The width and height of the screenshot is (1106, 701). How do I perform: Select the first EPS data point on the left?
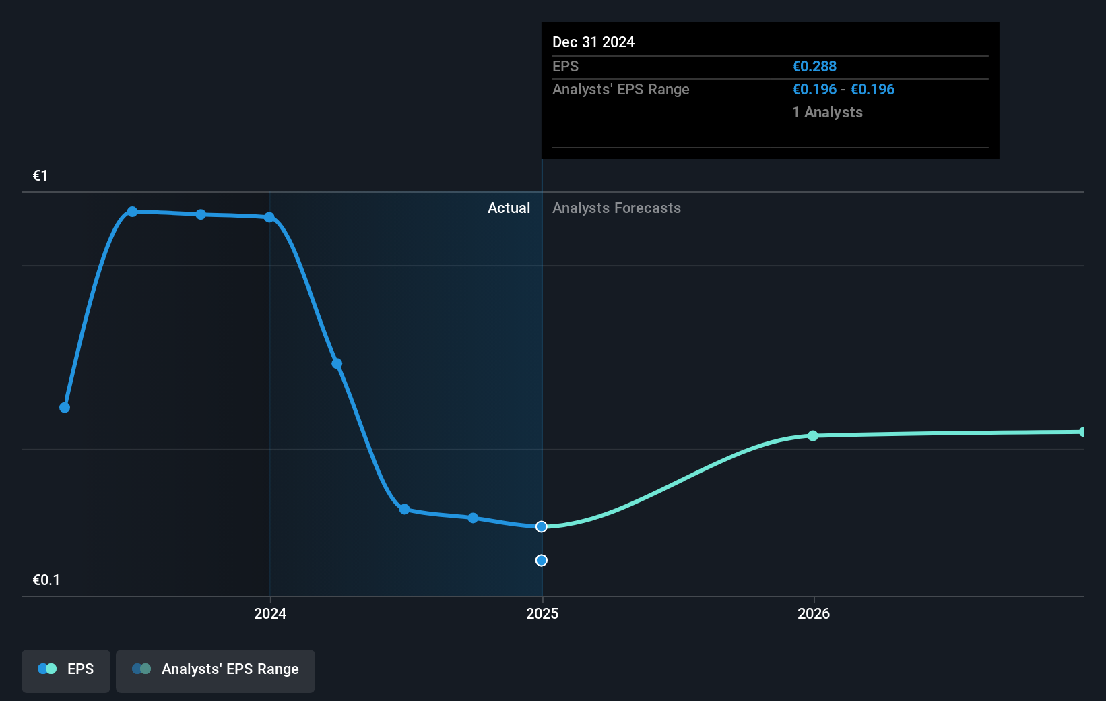(x=65, y=407)
